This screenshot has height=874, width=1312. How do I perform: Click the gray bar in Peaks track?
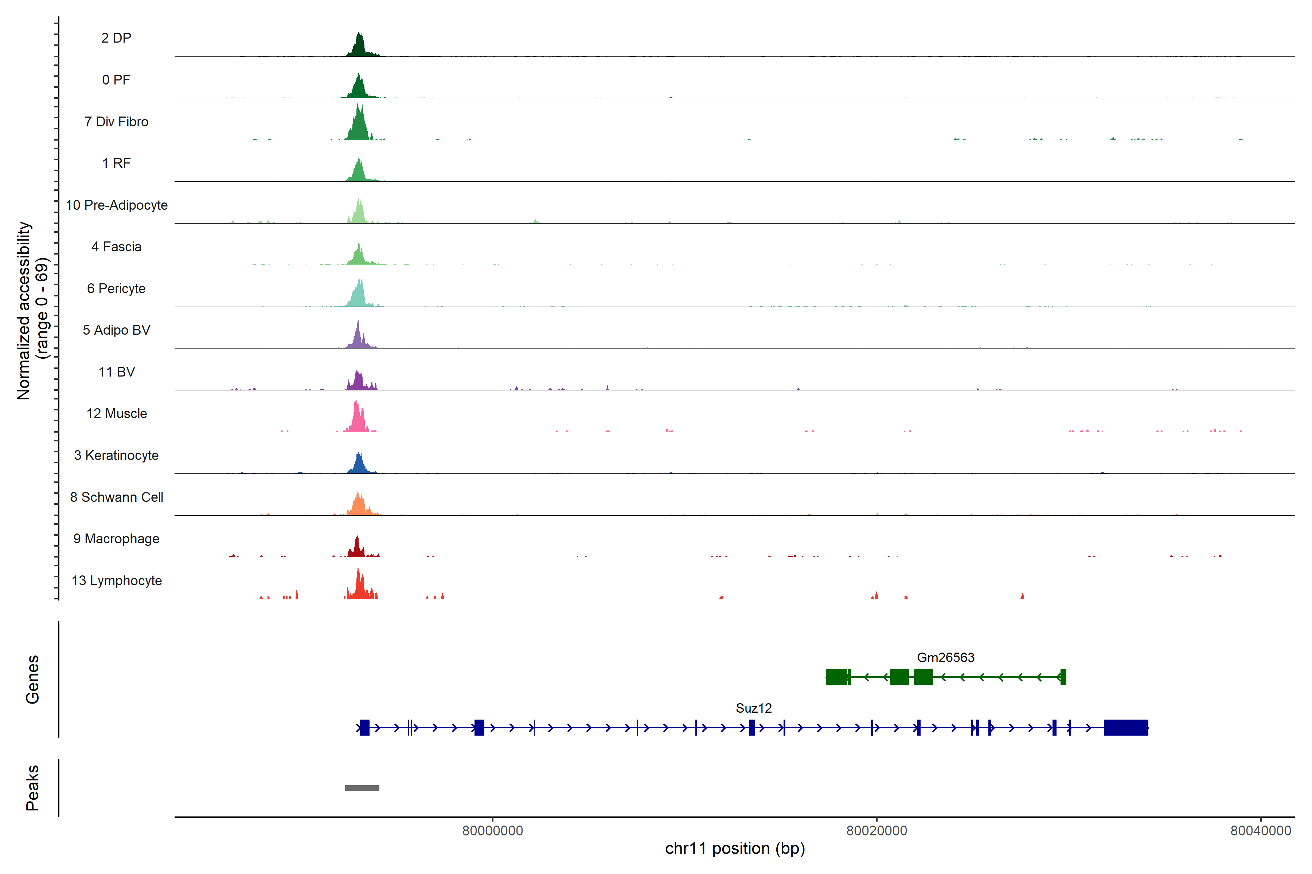coord(362,788)
